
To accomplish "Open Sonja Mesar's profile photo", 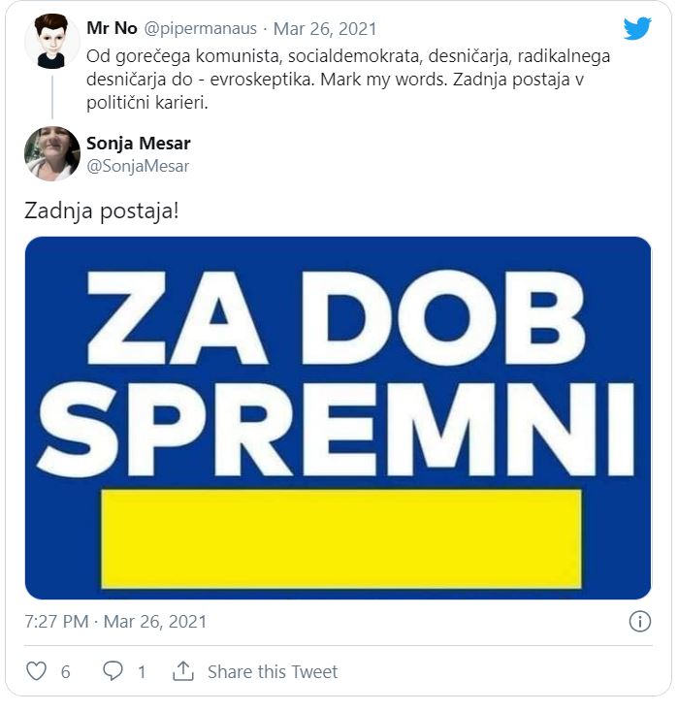I will 51,153.
